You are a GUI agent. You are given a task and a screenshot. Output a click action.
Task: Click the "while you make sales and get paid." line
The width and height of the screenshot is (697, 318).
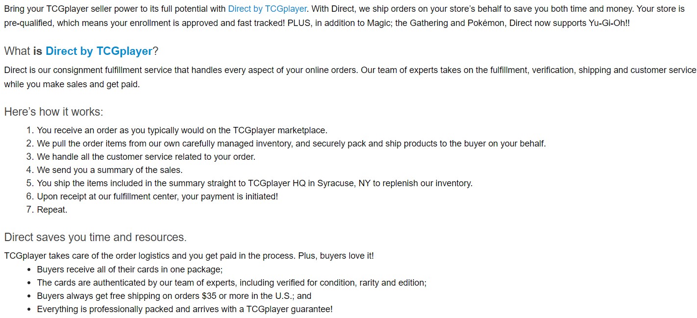72,84
